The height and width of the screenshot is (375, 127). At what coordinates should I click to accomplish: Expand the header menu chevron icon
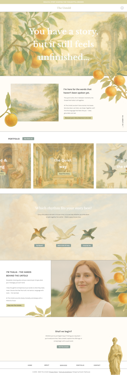(x=122, y=8)
